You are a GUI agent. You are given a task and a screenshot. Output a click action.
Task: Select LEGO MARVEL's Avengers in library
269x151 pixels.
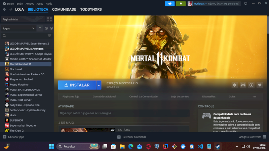[27, 49]
